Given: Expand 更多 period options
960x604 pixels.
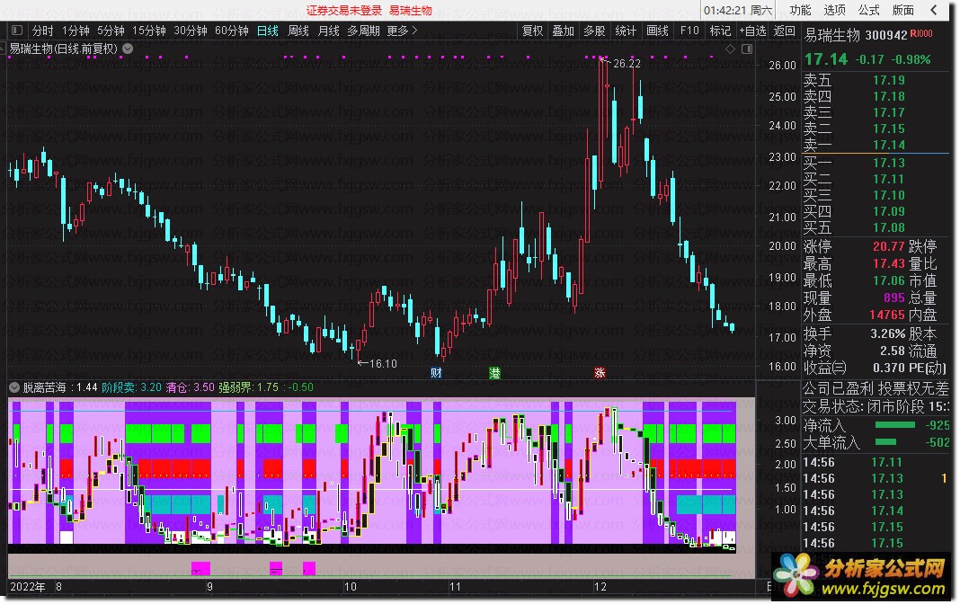Looking at the screenshot, I should pyautogui.click(x=402, y=31).
